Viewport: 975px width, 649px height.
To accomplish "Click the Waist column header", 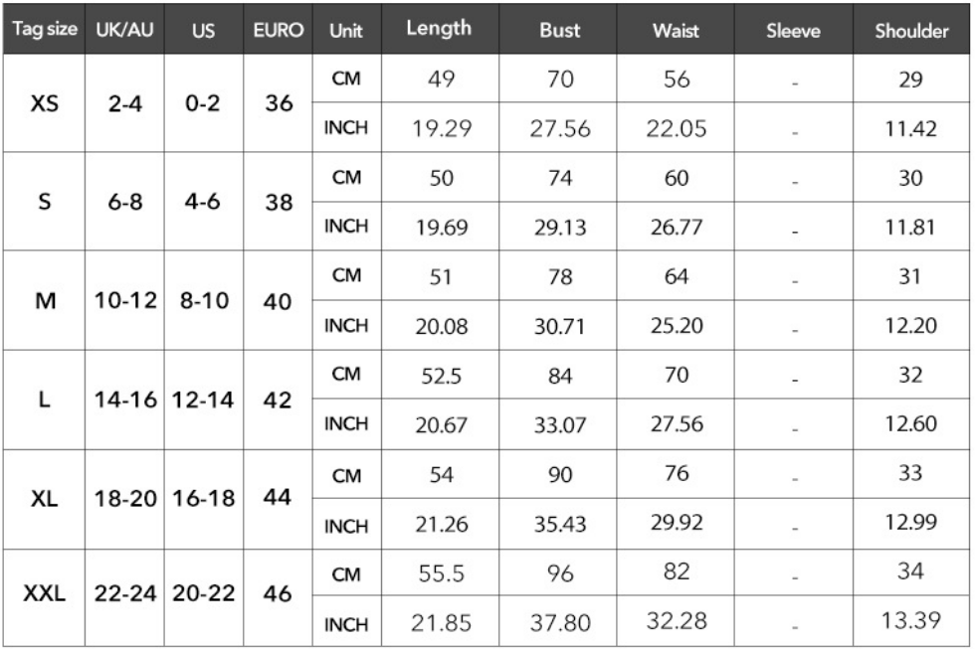I will pos(676,30).
